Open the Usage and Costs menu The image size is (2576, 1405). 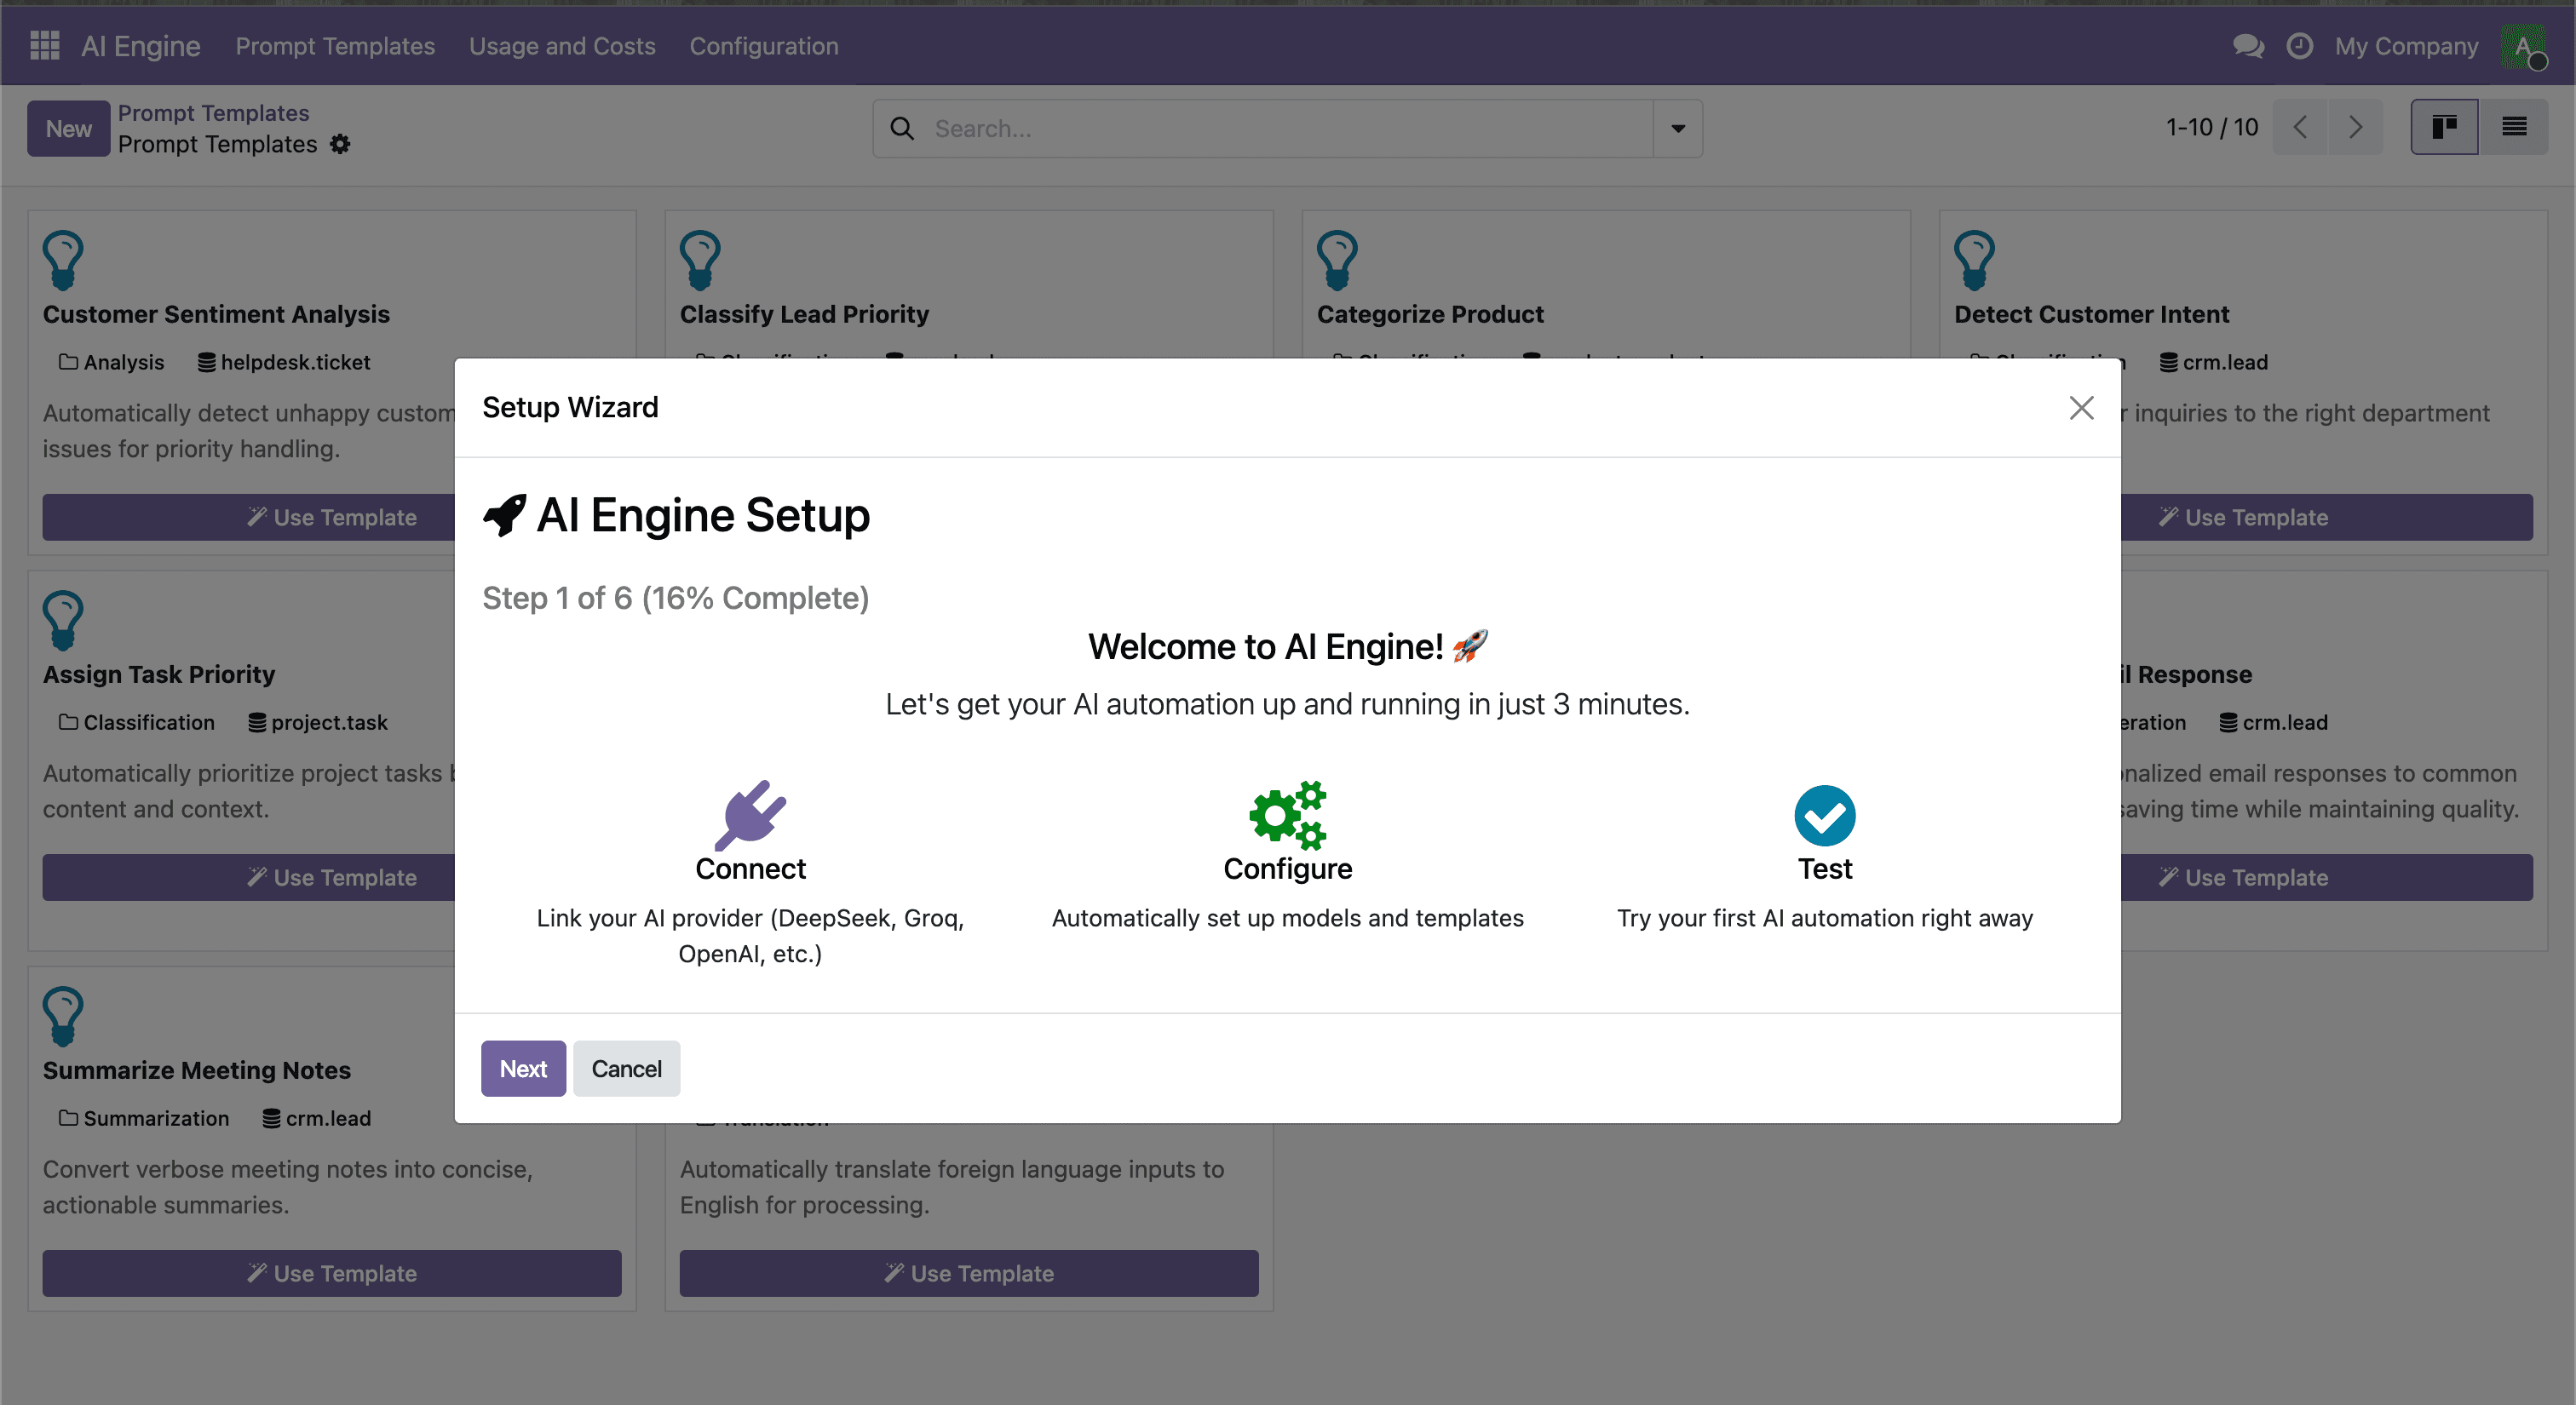pyautogui.click(x=562, y=46)
